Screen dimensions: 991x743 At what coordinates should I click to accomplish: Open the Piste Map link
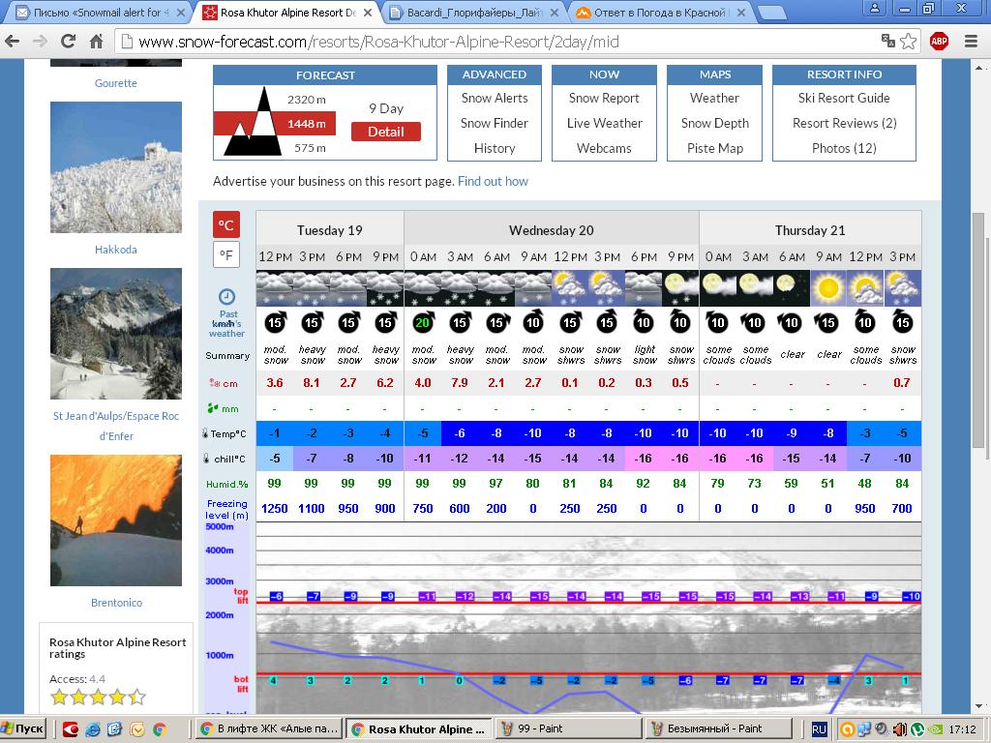[715, 148]
